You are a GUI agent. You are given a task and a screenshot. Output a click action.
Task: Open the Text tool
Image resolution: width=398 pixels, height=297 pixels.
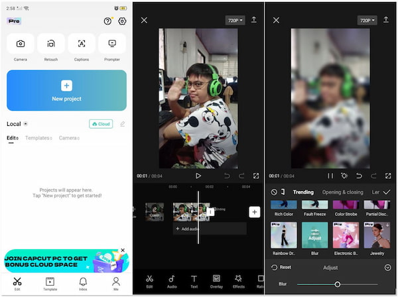tap(194, 282)
